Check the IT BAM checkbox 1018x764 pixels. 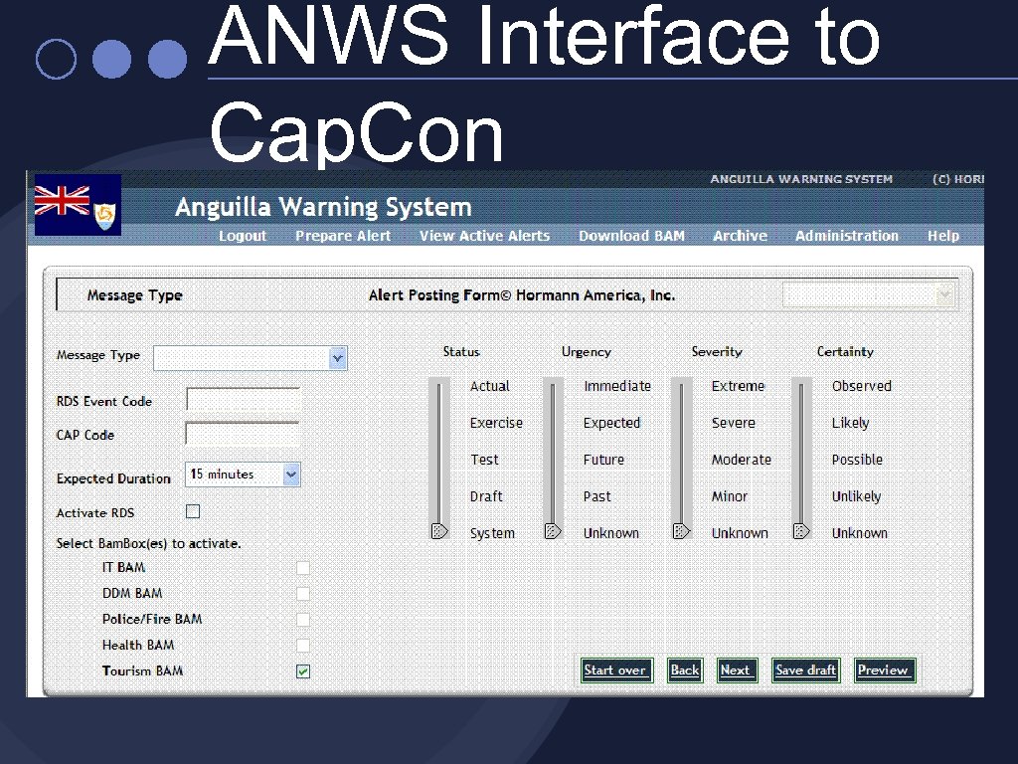pyautogui.click(x=302, y=568)
